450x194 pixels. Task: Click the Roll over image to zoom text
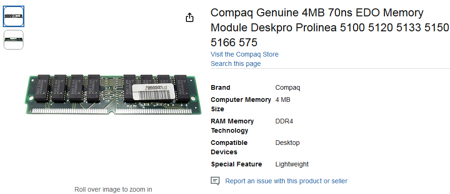point(113,189)
